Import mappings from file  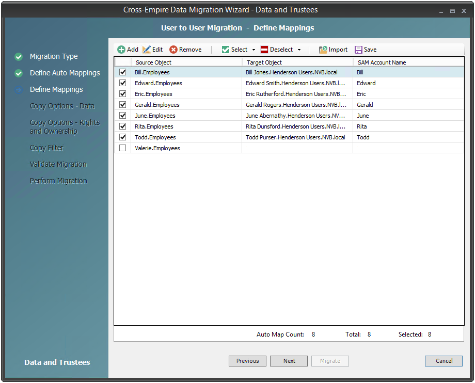point(333,50)
